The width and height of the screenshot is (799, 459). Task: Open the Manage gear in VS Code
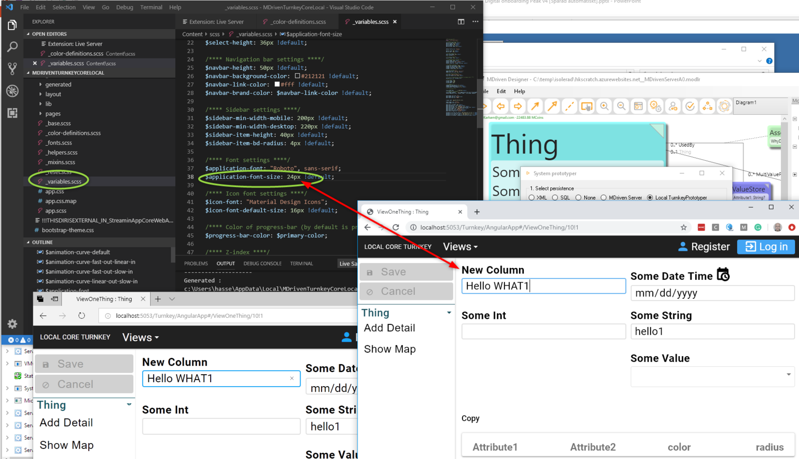pos(12,324)
